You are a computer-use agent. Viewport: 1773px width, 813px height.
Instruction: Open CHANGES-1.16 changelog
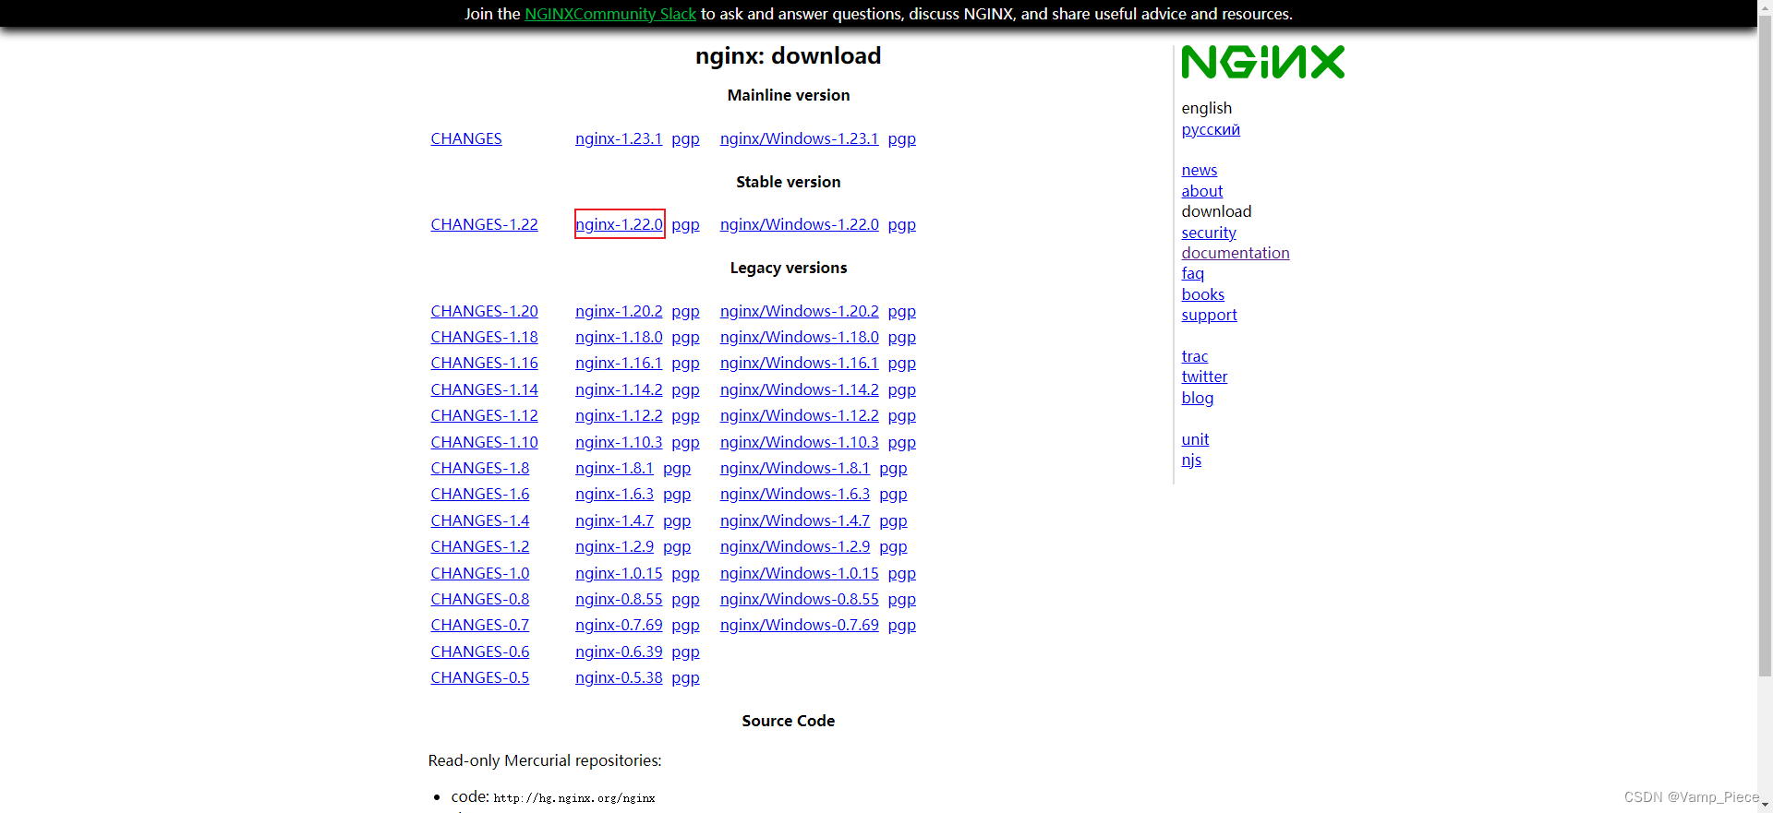[484, 363]
